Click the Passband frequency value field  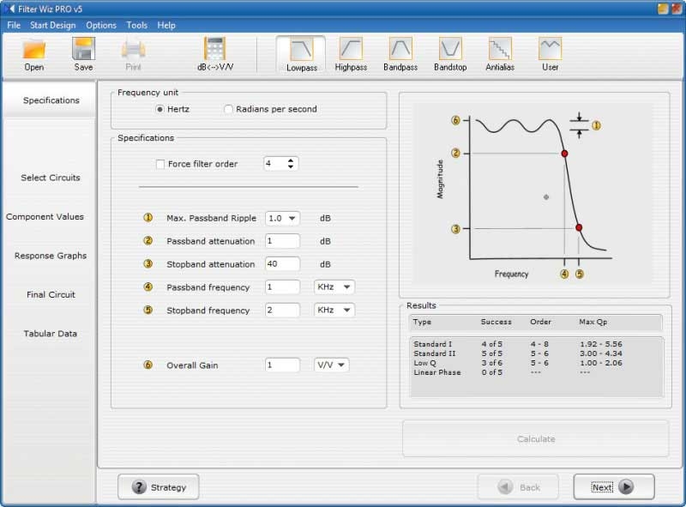pyautogui.click(x=282, y=287)
